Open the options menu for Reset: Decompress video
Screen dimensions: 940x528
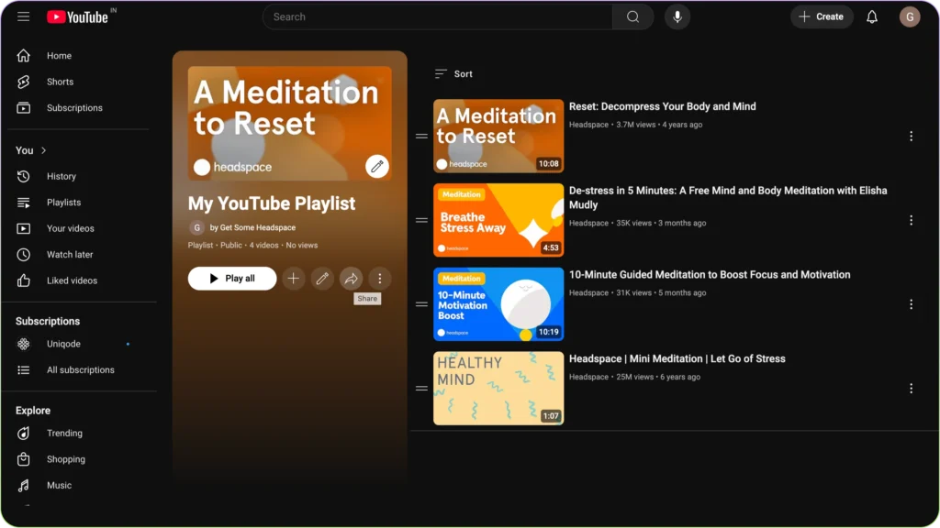click(912, 135)
